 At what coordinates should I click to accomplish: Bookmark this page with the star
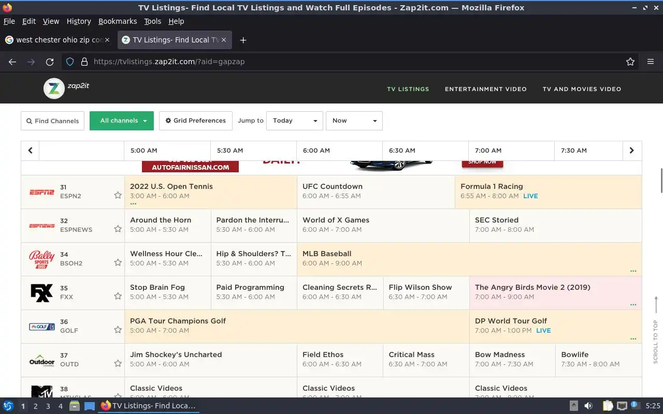click(x=630, y=62)
